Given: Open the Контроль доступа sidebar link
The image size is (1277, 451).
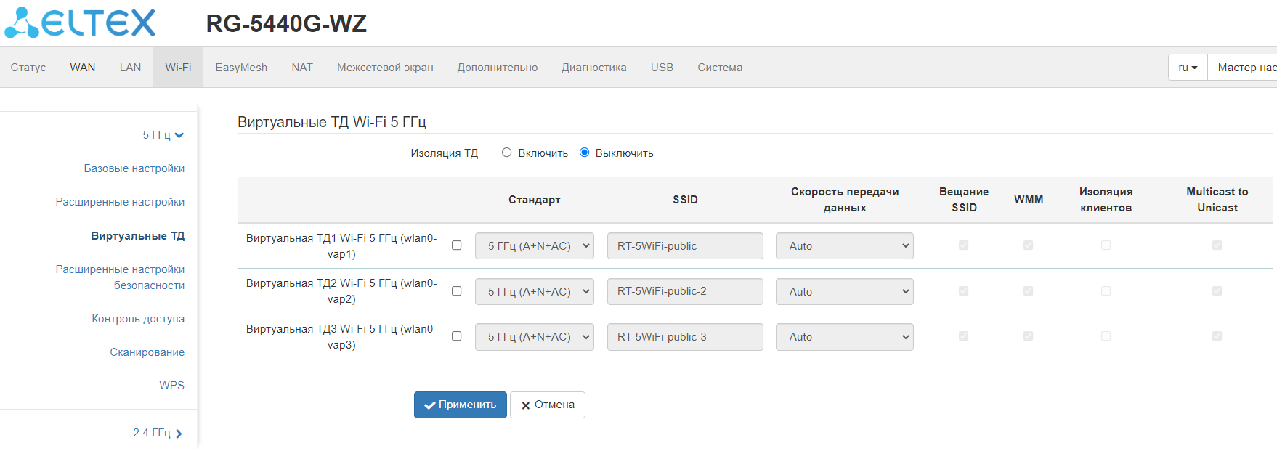Looking at the screenshot, I should pyautogui.click(x=138, y=319).
